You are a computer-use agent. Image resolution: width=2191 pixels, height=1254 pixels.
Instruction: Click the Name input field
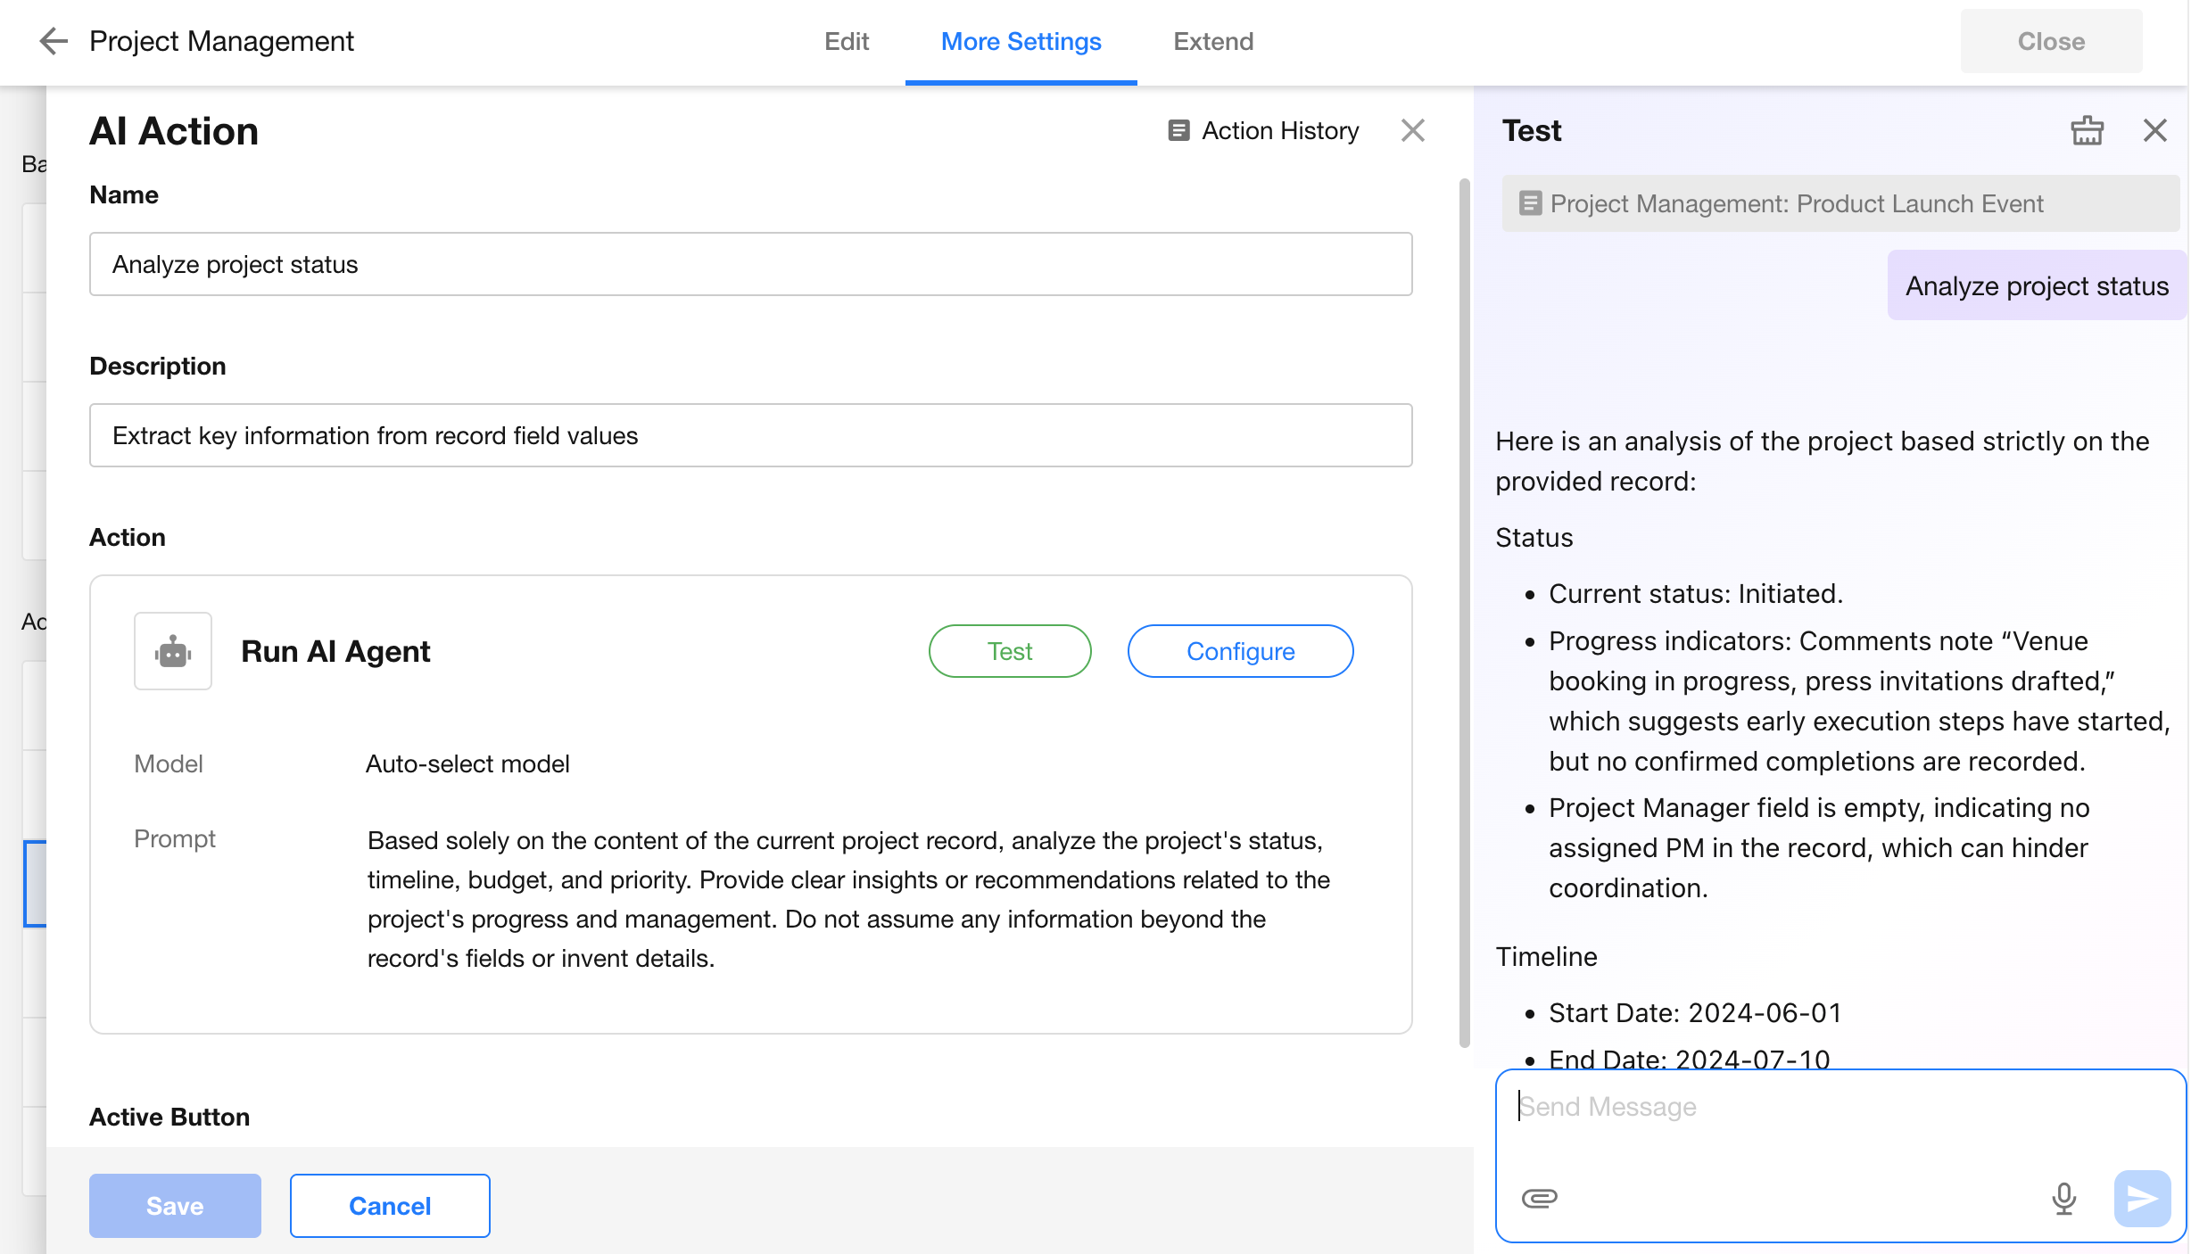750,265
